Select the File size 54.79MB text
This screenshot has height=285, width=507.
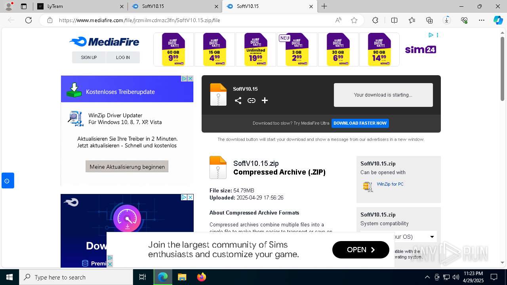click(232, 190)
